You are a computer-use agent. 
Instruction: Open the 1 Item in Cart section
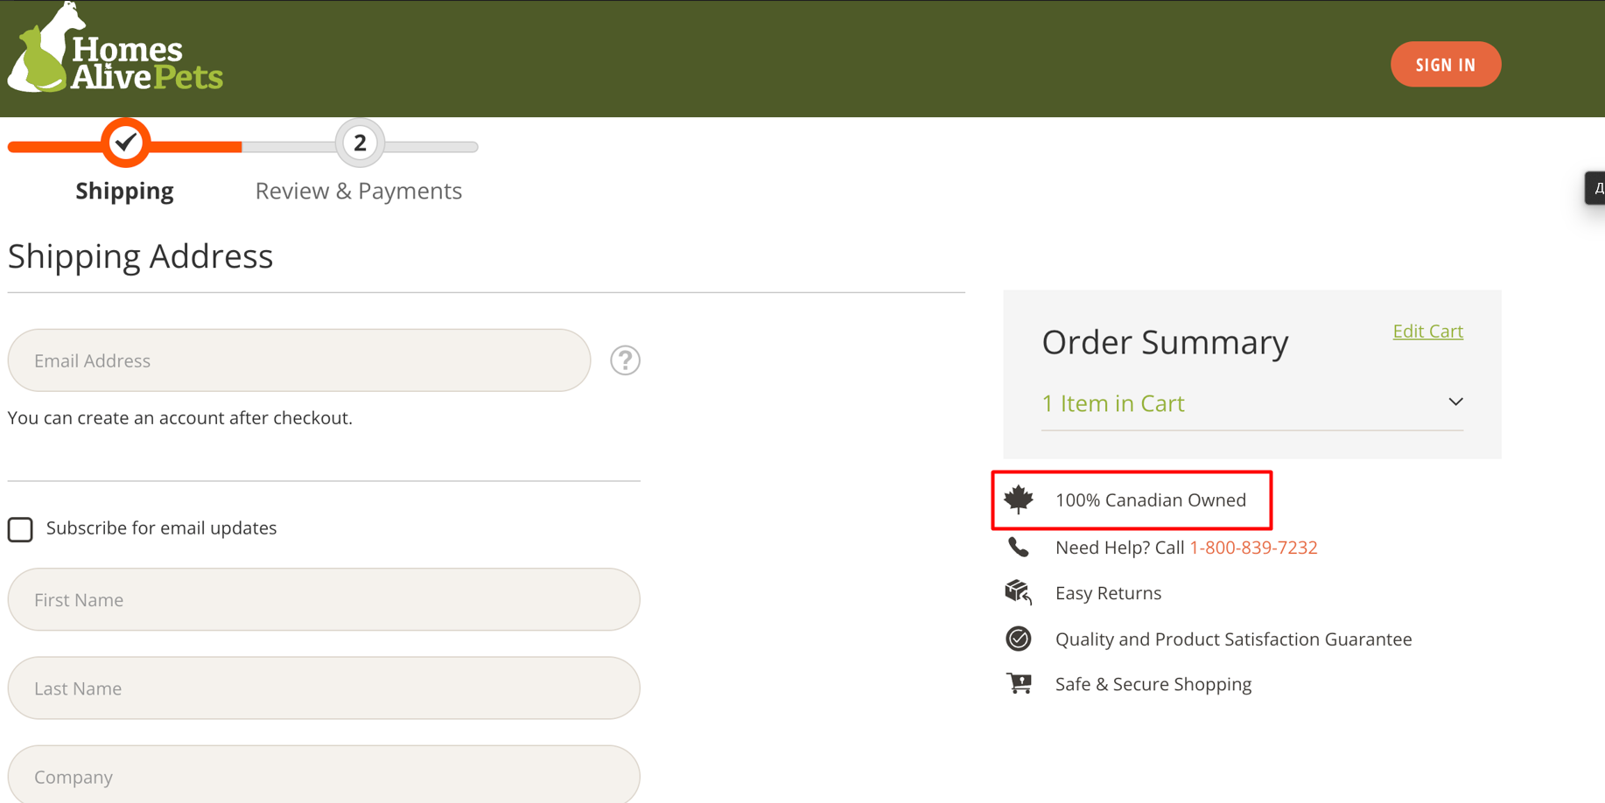[1113, 403]
